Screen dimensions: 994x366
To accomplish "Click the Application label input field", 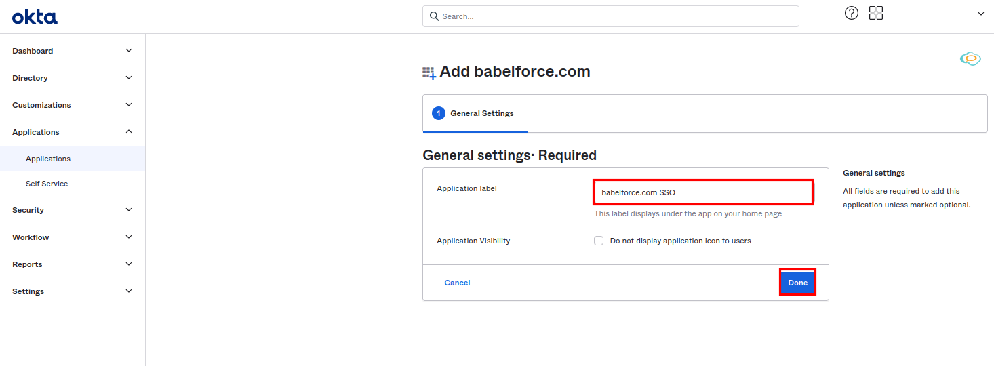I will tap(703, 192).
